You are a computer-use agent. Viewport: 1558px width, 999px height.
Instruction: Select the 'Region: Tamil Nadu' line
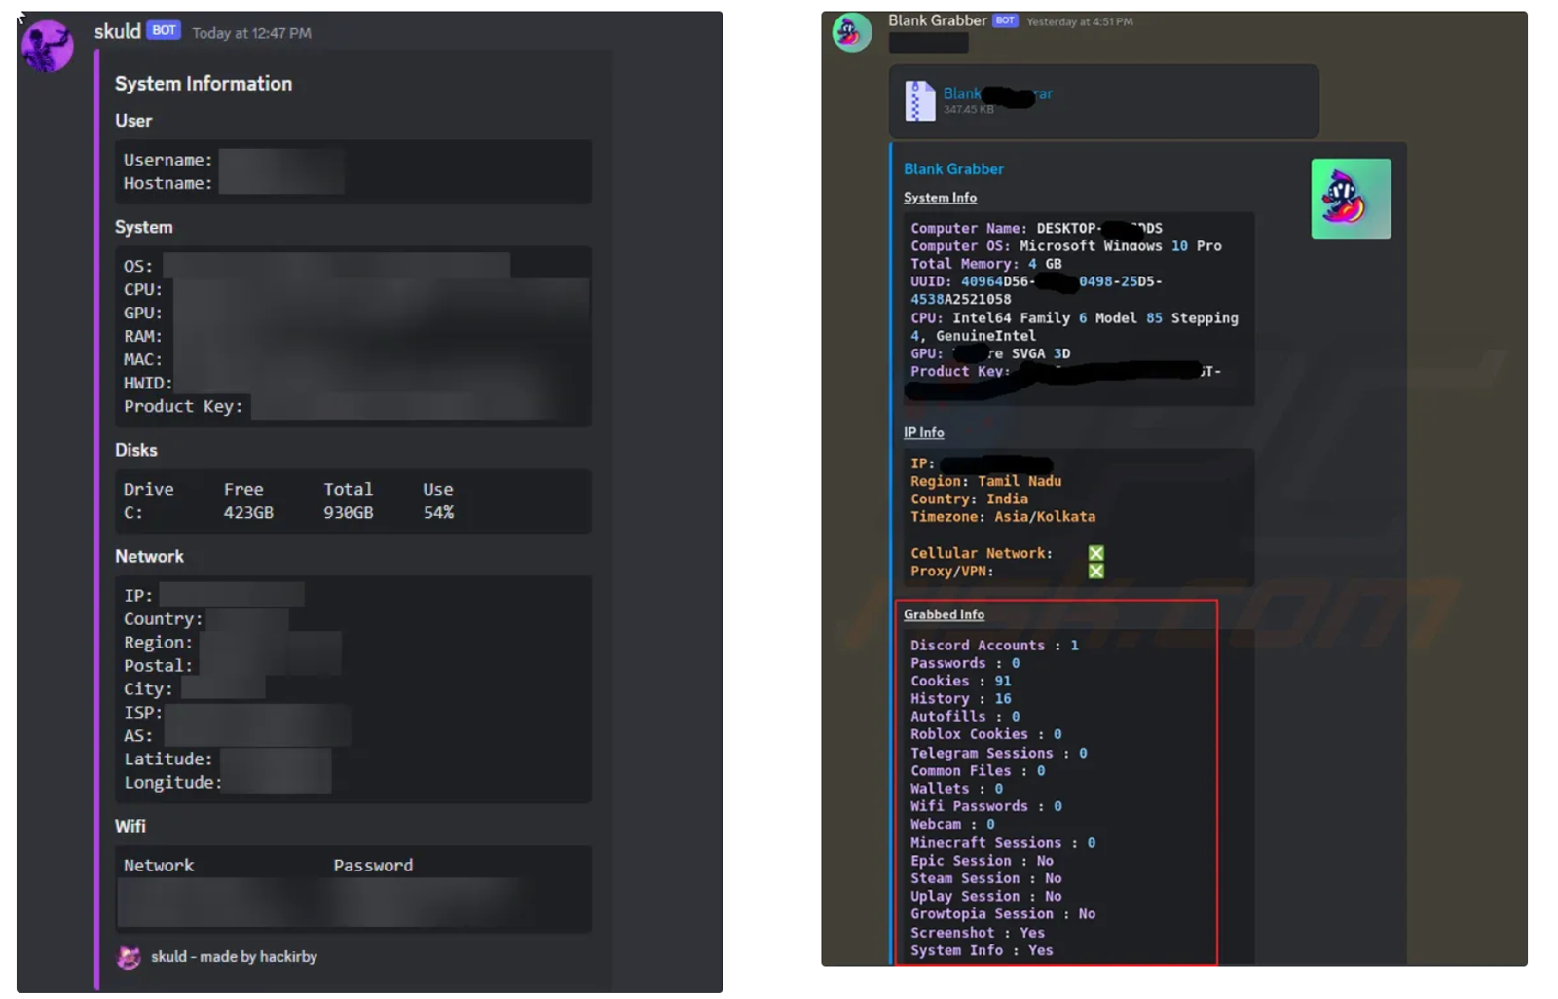pos(985,481)
